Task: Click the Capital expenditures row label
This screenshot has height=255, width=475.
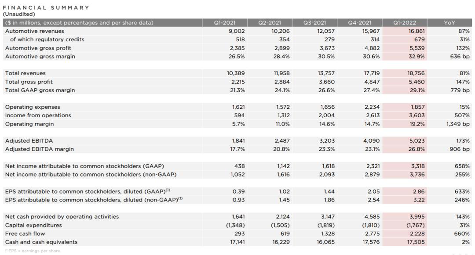Action: click(x=33, y=225)
